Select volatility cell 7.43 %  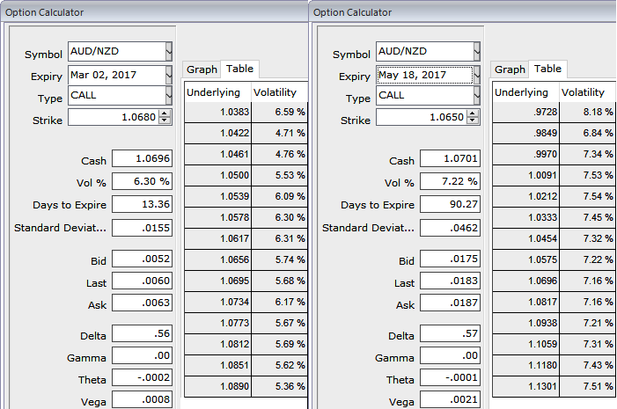[587, 366]
